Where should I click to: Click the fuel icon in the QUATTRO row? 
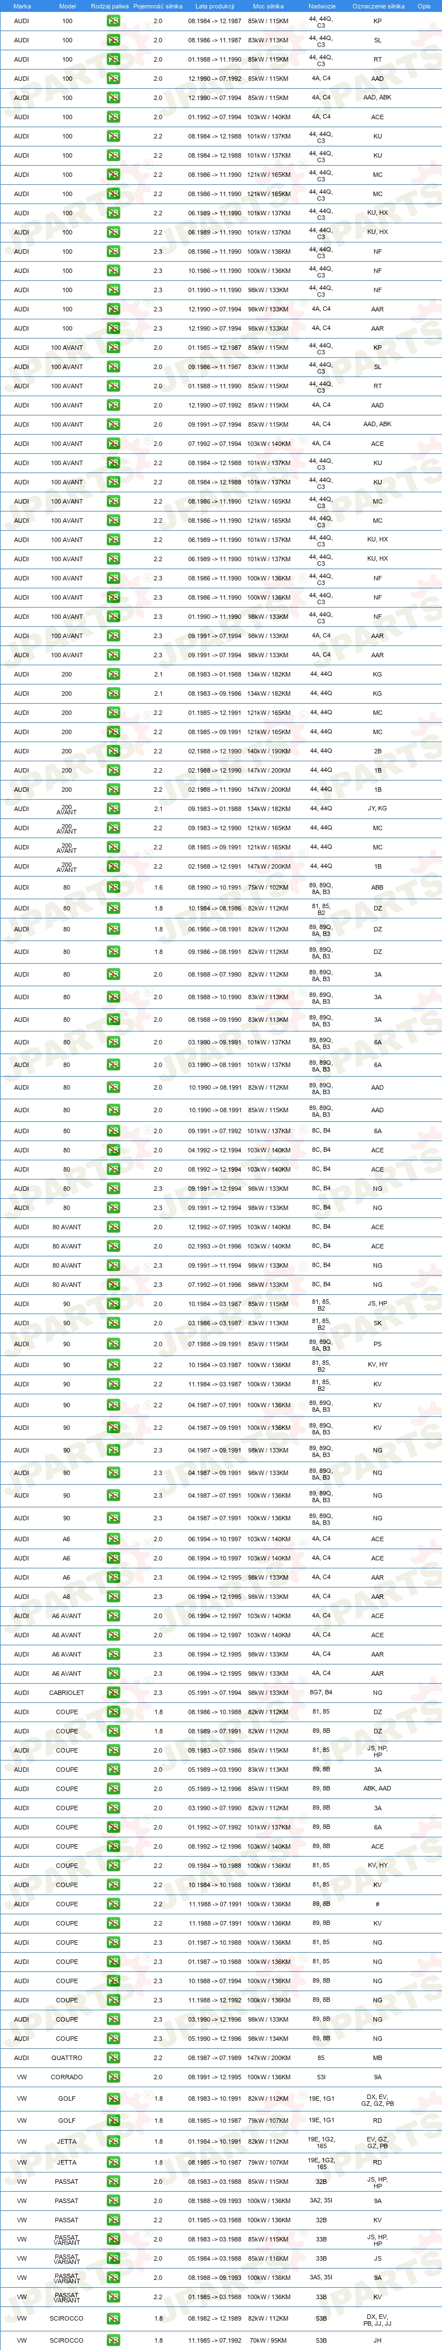[113, 2057]
